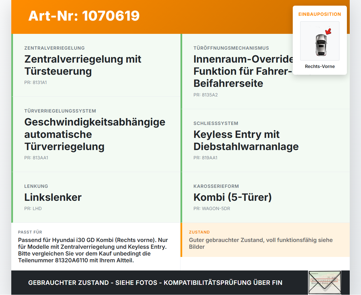Open the car installation position image
Image resolution: width=361 pixels, height=295 pixels.
[x=320, y=41]
